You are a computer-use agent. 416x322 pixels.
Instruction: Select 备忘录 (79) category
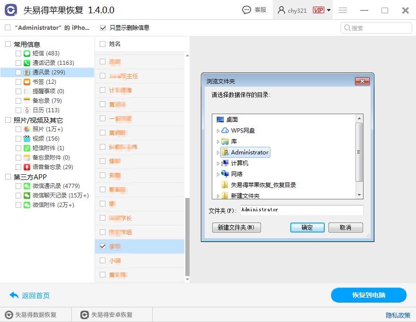point(47,101)
